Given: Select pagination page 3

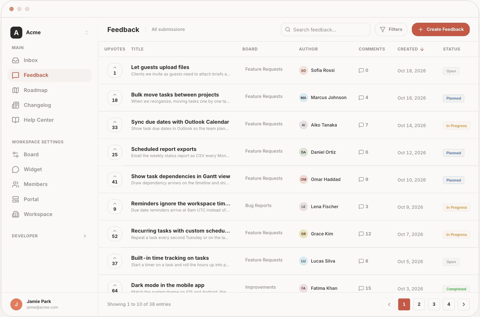Looking at the screenshot, I should point(434,305).
